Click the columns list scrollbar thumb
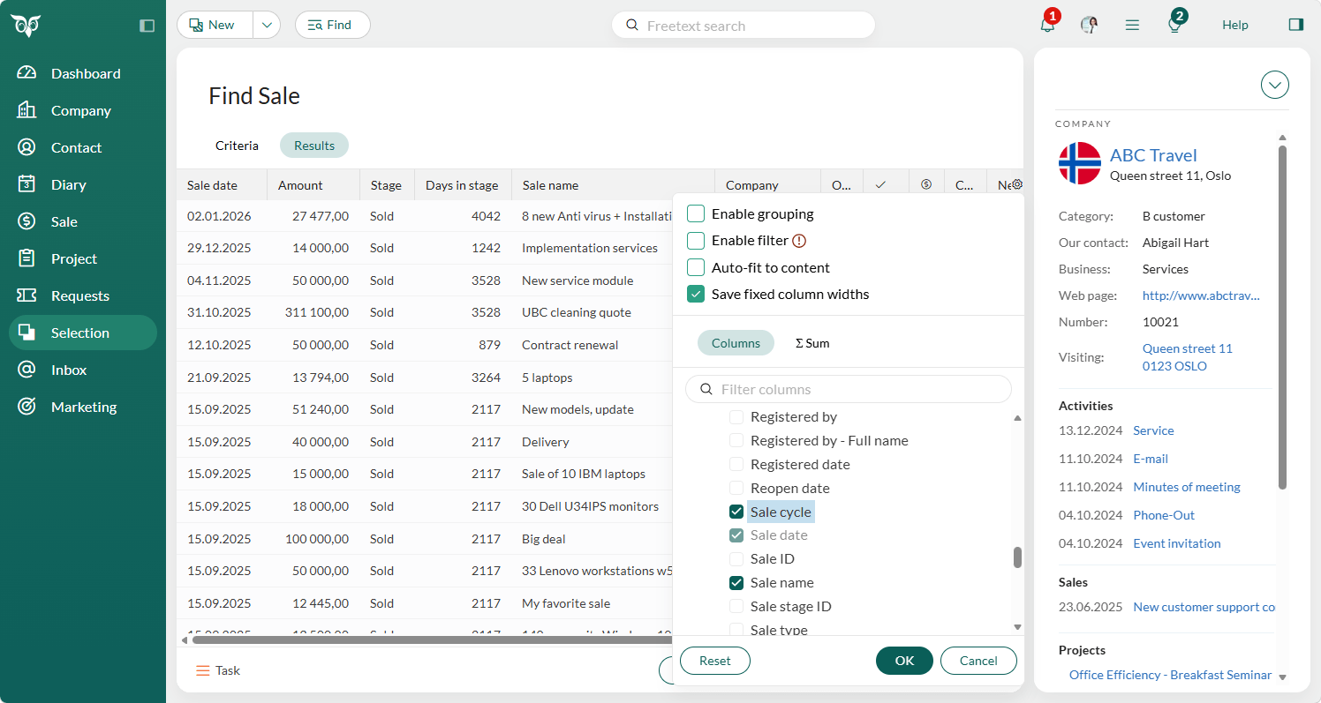 pos(1017,557)
